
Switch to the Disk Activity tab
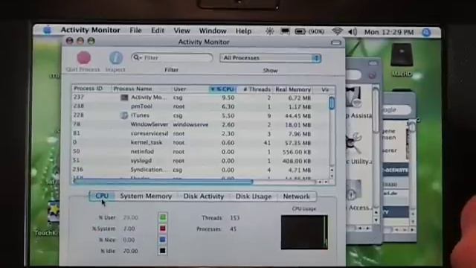pyautogui.click(x=203, y=197)
